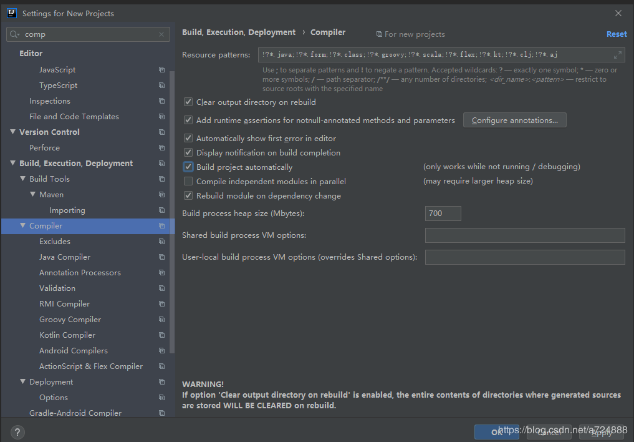Collapse the Maven node arrow
634x442 pixels.
pyautogui.click(x=33, y=194)
